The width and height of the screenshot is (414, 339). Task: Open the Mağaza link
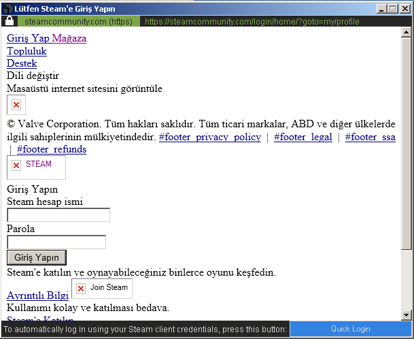[69, 38]
